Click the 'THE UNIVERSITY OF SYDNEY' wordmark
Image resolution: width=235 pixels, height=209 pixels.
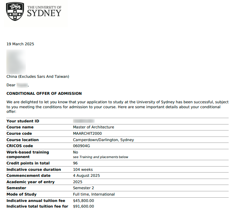[44, 11]
